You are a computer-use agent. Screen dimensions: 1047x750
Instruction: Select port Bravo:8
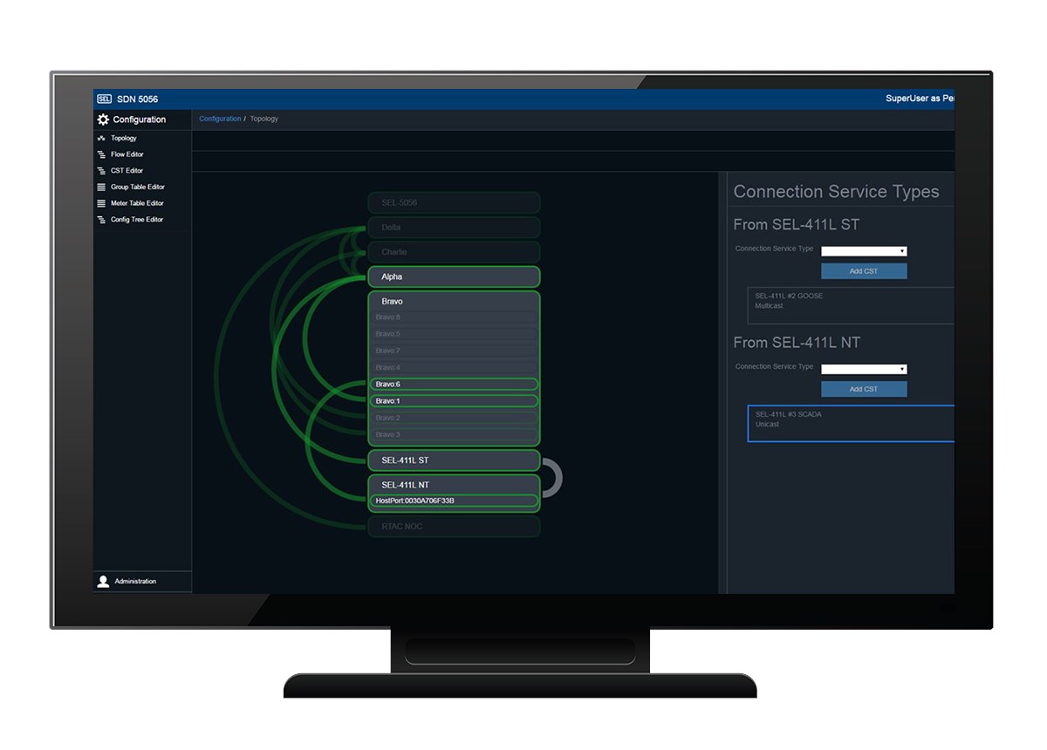click(454, 317)
